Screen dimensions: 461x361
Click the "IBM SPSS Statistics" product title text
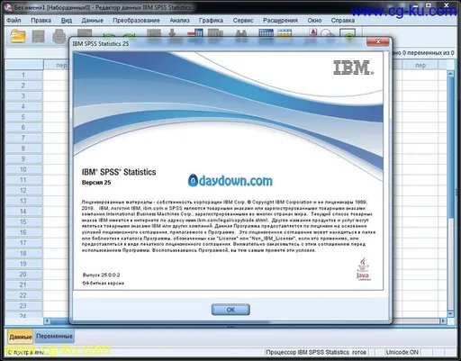pos(119,172)
